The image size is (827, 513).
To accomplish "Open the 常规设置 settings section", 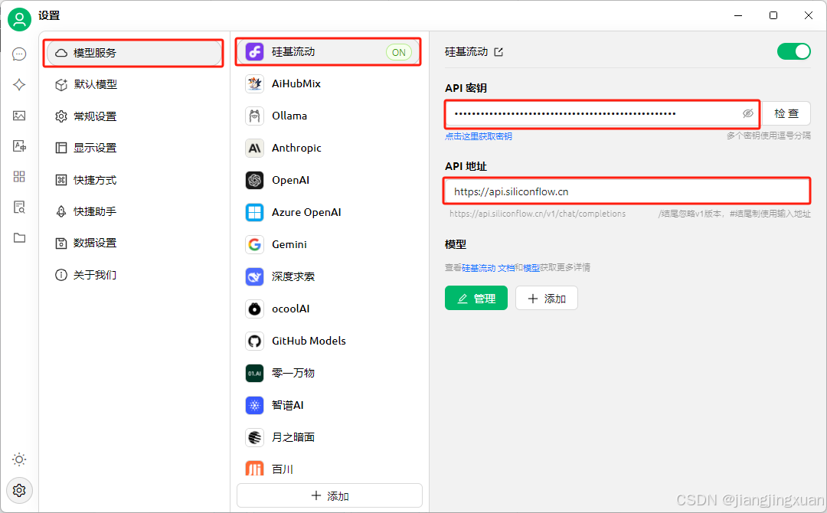I will click(x=134, y=116).
